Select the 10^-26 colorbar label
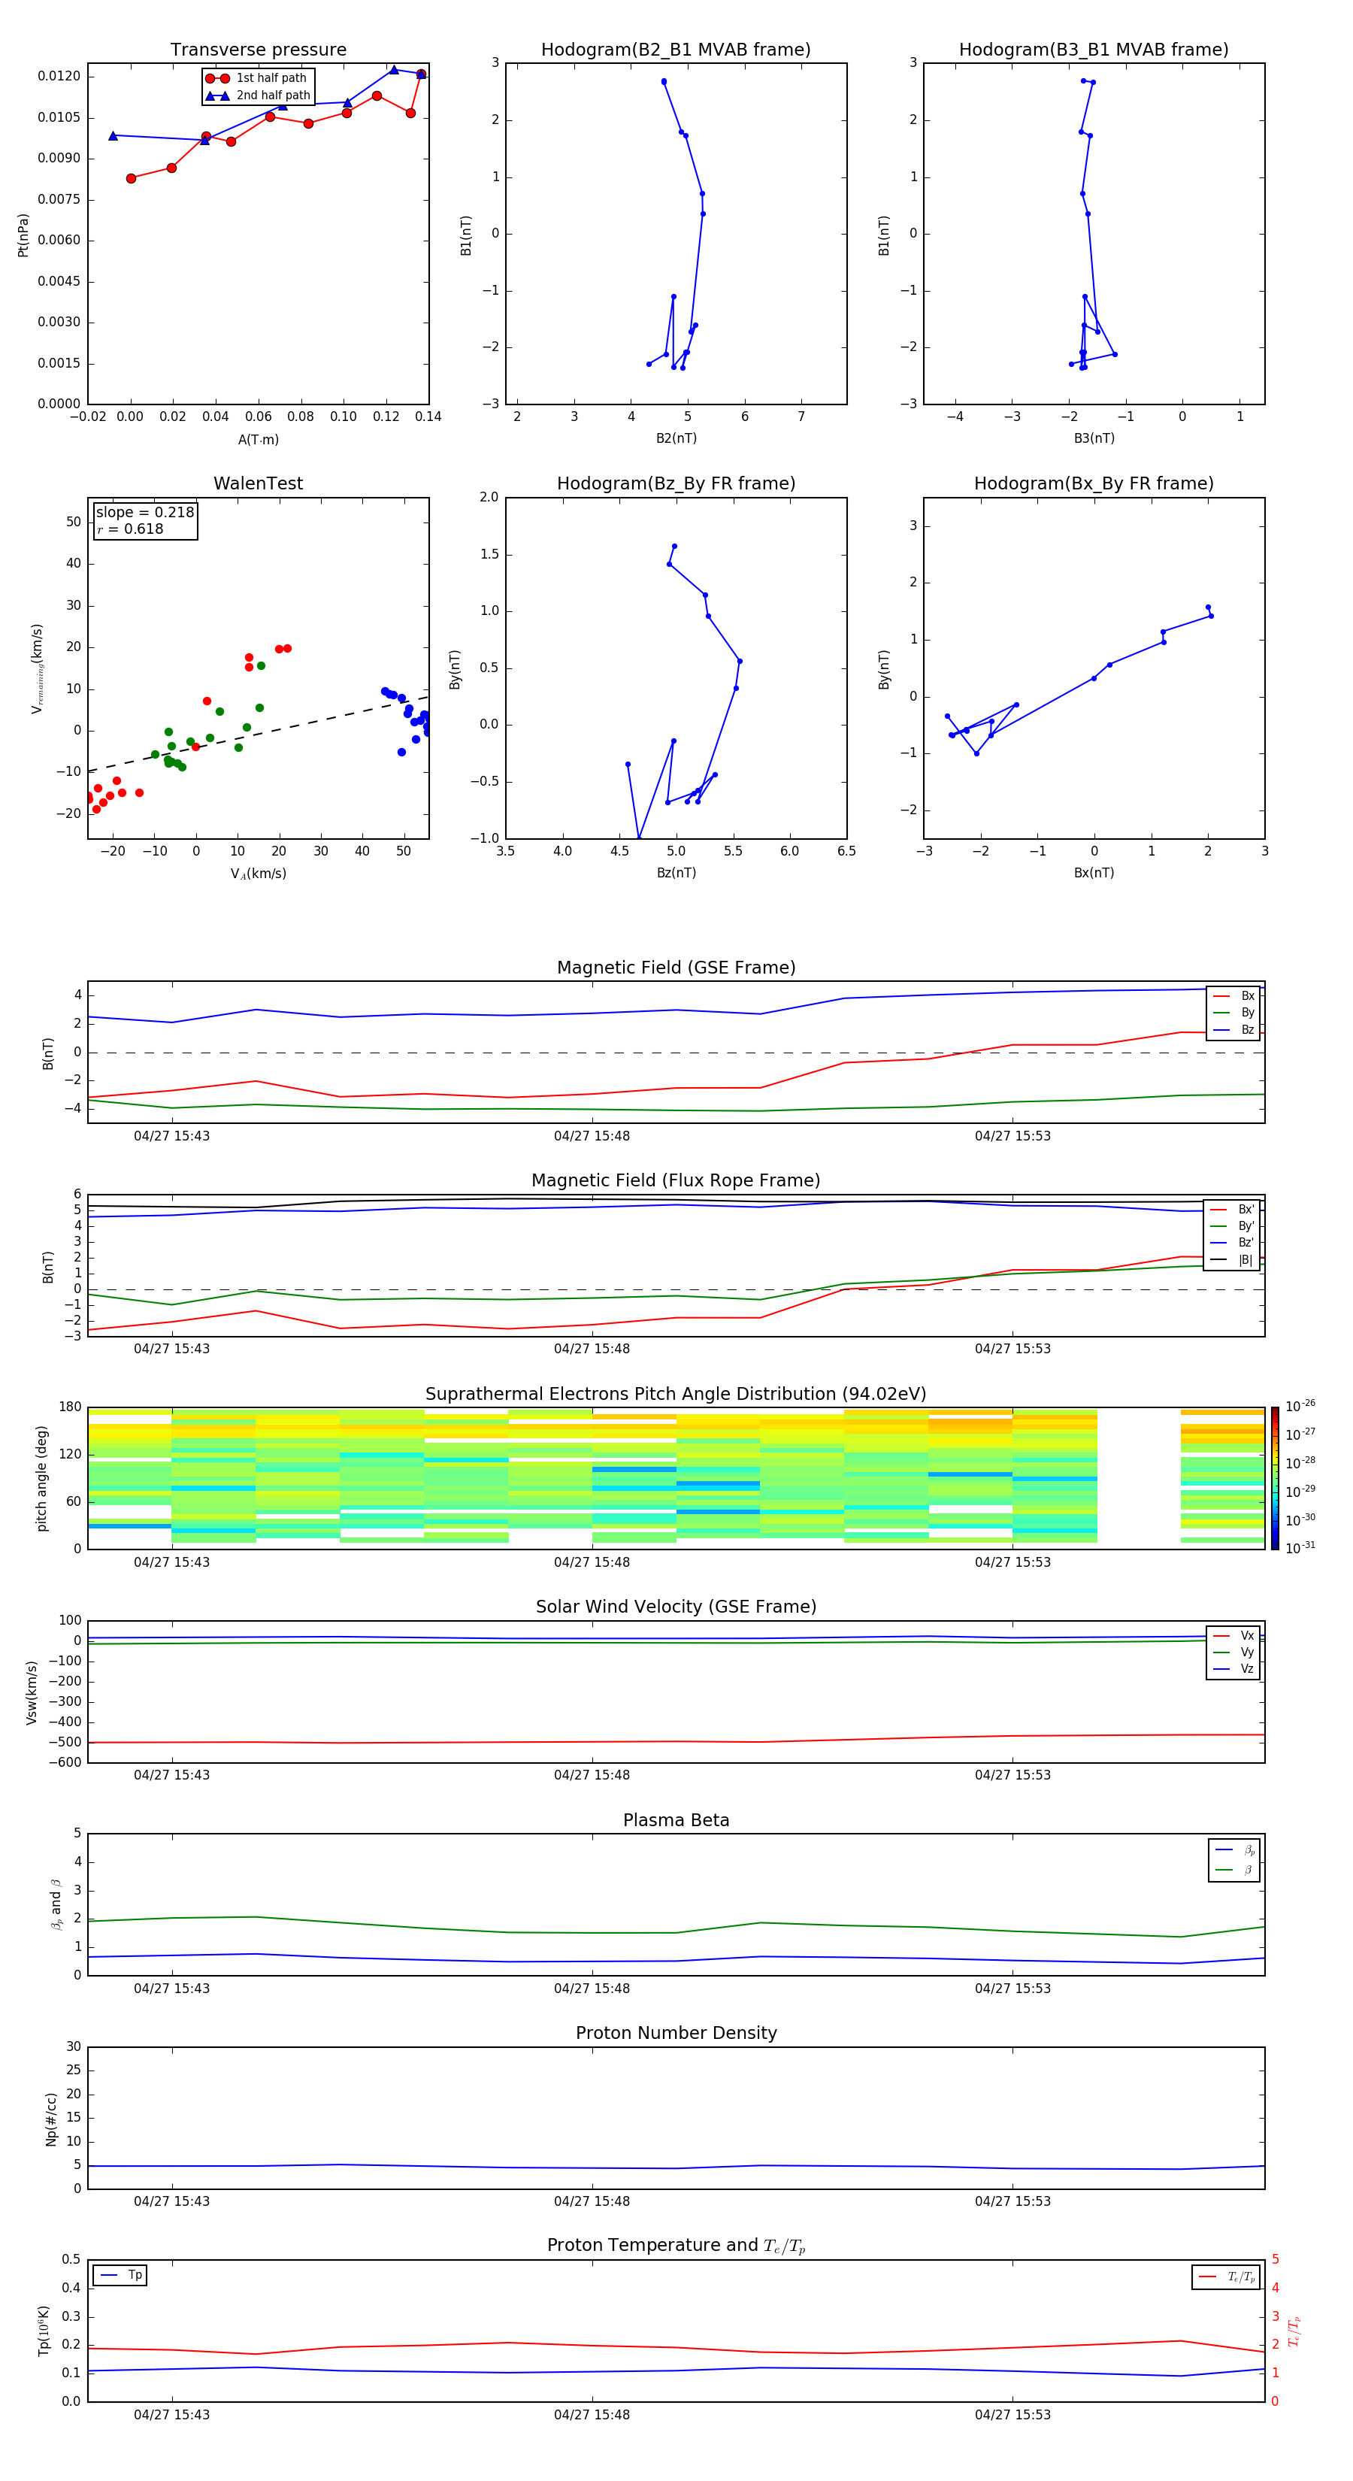The height and width of the screenshot is (2481, 1353). click(x=1300, y=1406)
